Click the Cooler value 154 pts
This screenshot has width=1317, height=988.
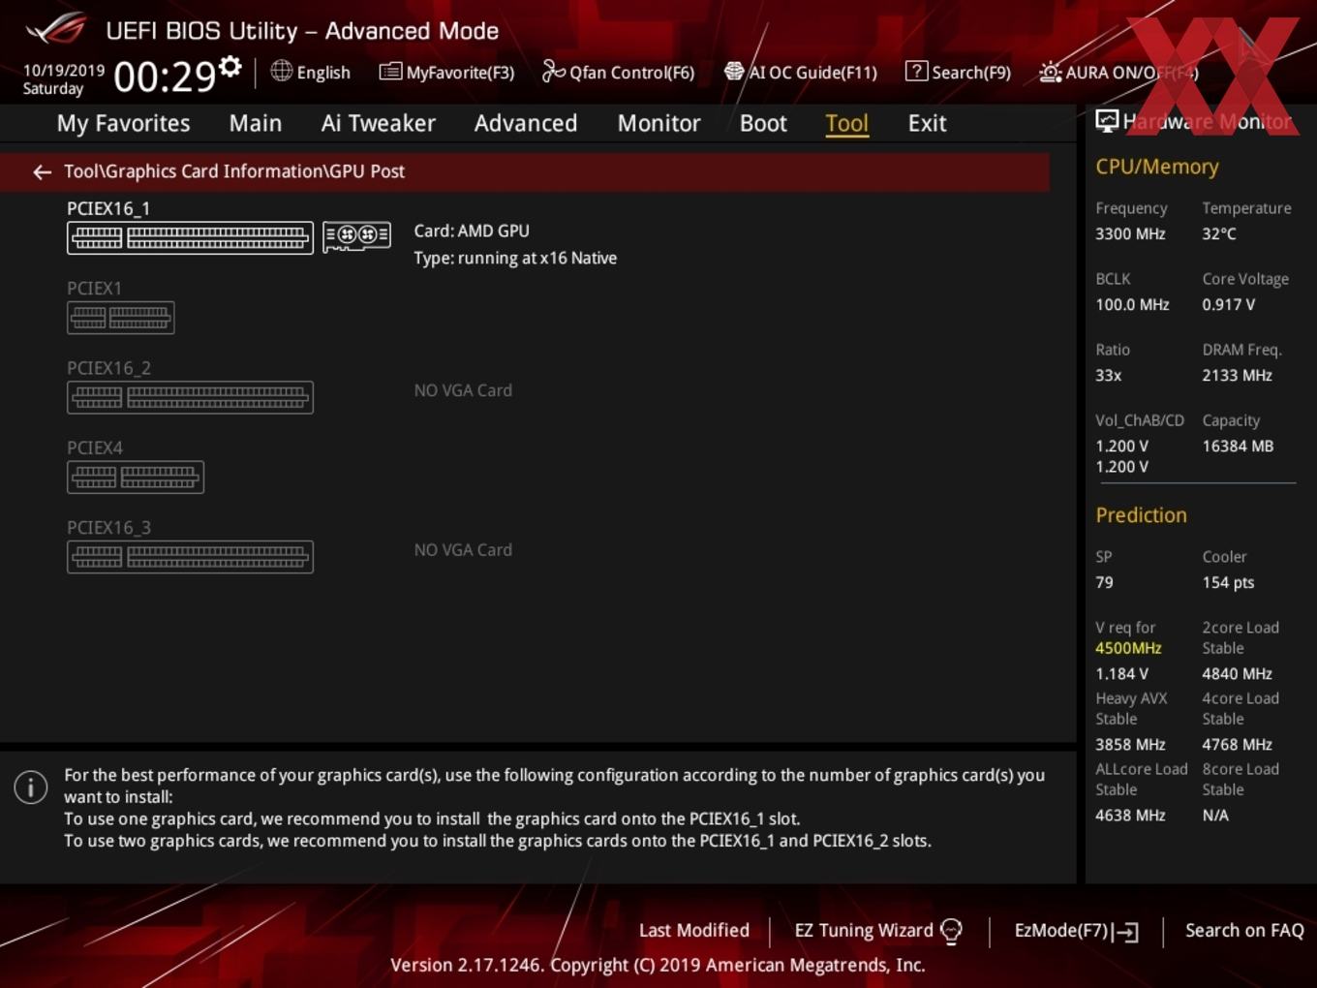point(1228,582)
